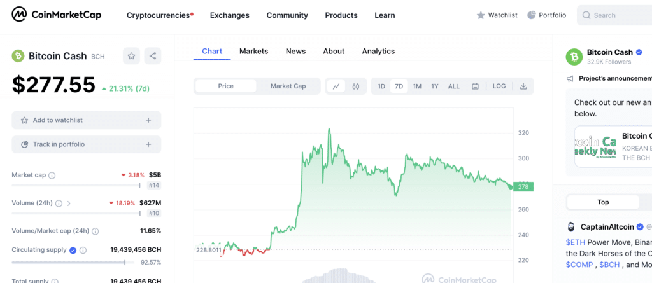This screenshot has height=283, width=652.
Task: Switch to the About tab
Action: 334,51
